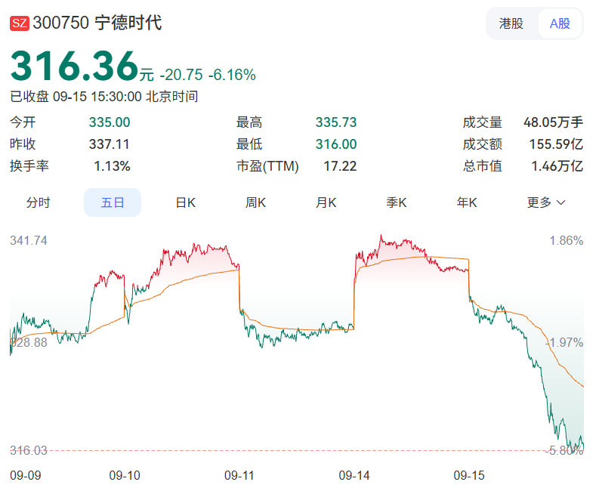Viewport: 596px width, 491px height.
Task: Click the -1.97% percent axis label
Action: click(564, 342)
